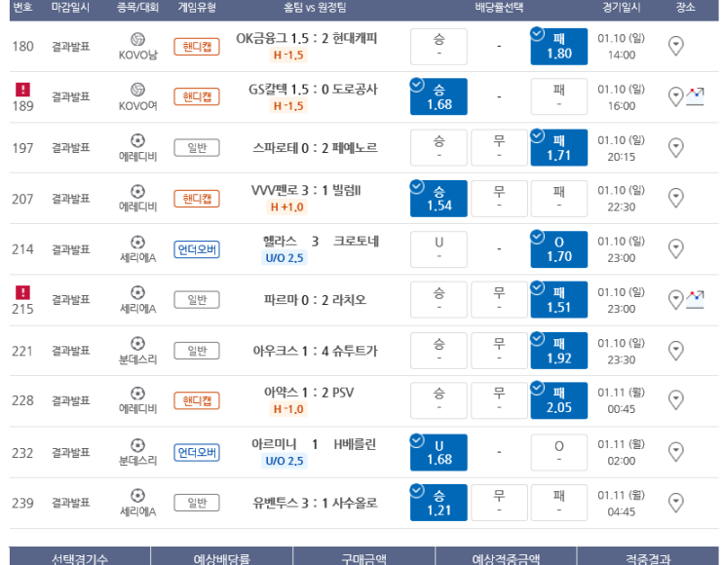The image size is (724, 565).
Task: Deselect 패 1.80 pick for OK금융그 match
Action: click(558, 46)
